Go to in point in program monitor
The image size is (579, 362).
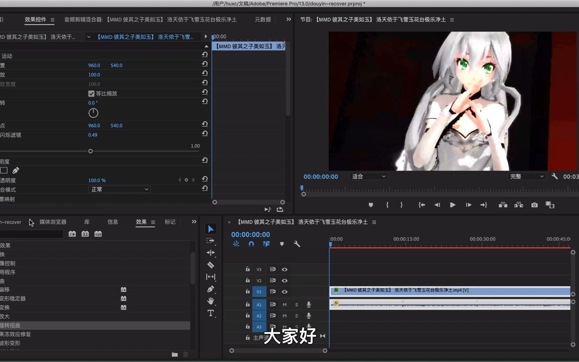(422, 205)
